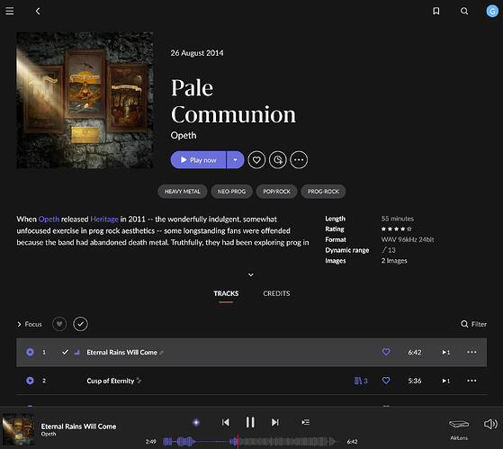Click the signal path star icon

coord(196,422)
